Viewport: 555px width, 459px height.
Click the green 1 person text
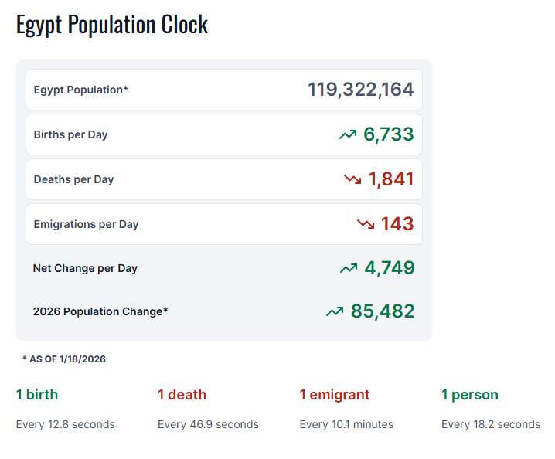click(x=469, y=395)
